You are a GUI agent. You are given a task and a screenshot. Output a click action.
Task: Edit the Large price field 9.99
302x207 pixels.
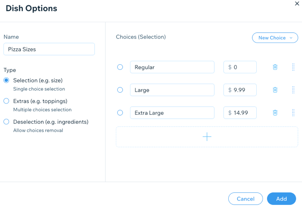click(243, 90)
